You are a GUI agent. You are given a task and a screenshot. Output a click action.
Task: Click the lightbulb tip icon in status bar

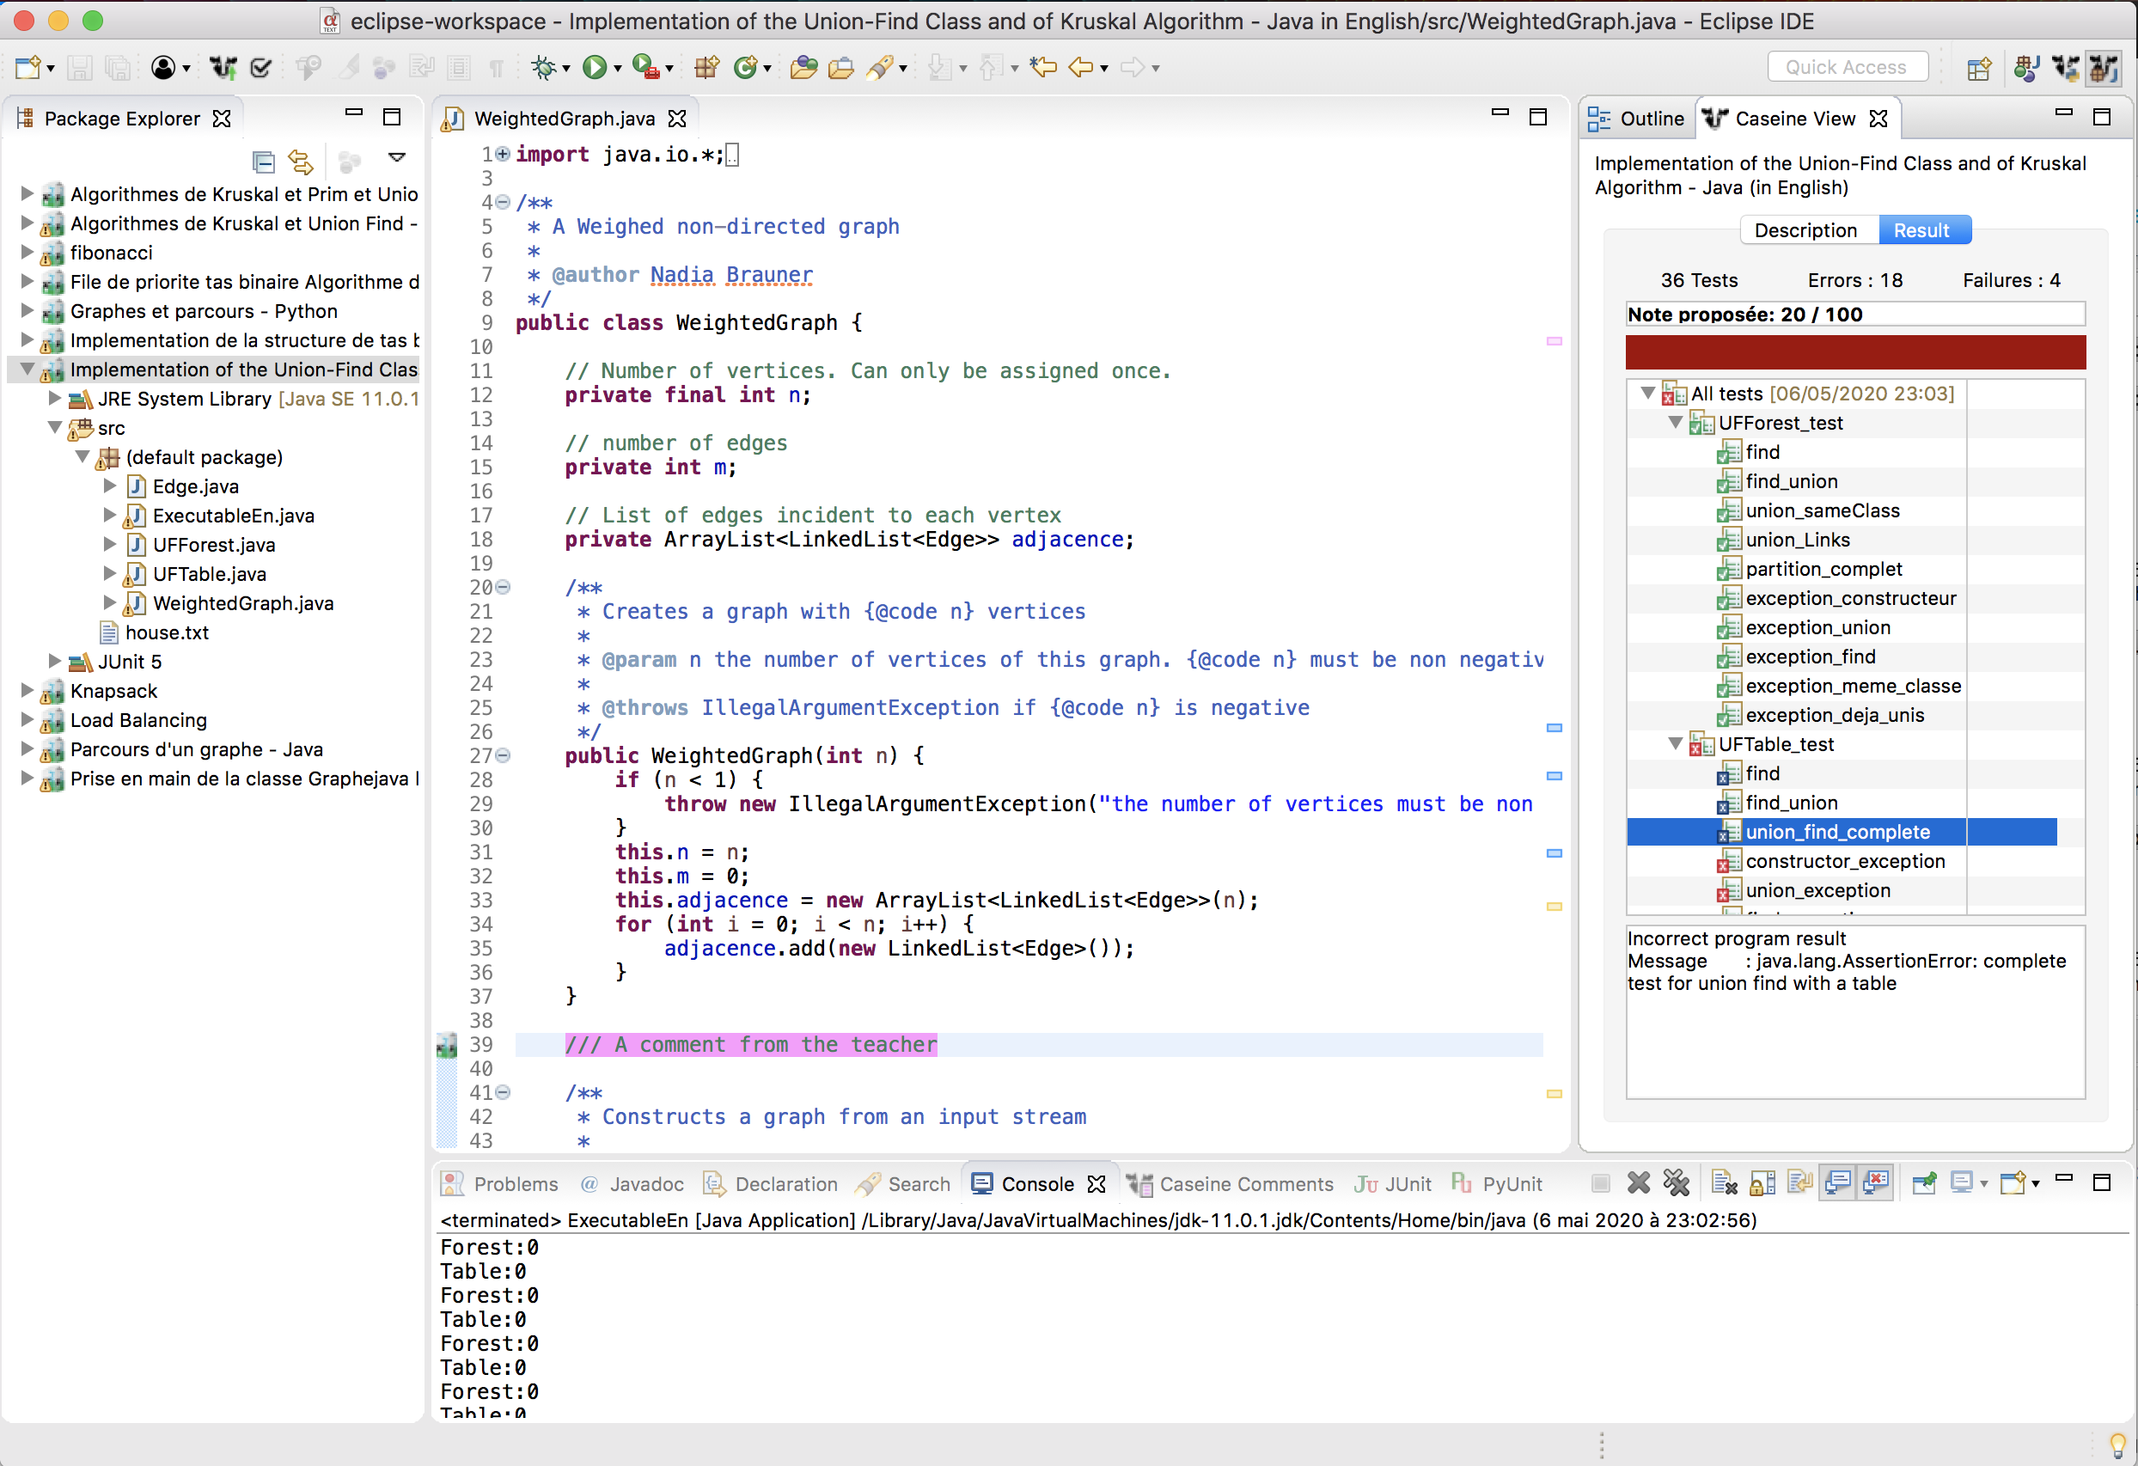coord(2117,1444)
